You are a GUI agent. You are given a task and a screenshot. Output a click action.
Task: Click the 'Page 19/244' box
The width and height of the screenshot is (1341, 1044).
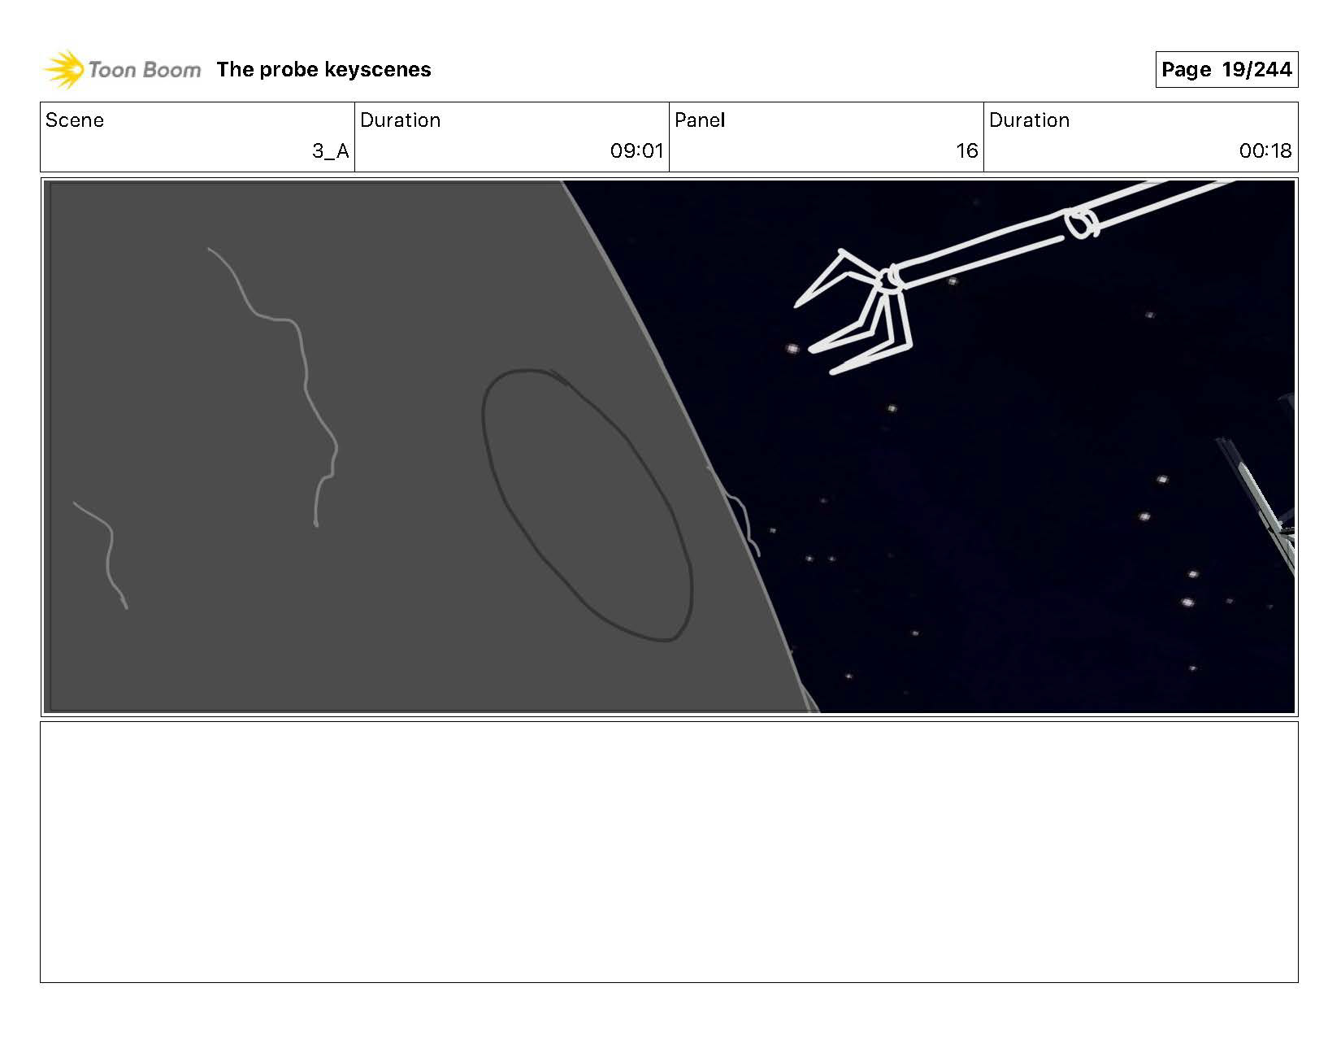[x=1226, y=70]
